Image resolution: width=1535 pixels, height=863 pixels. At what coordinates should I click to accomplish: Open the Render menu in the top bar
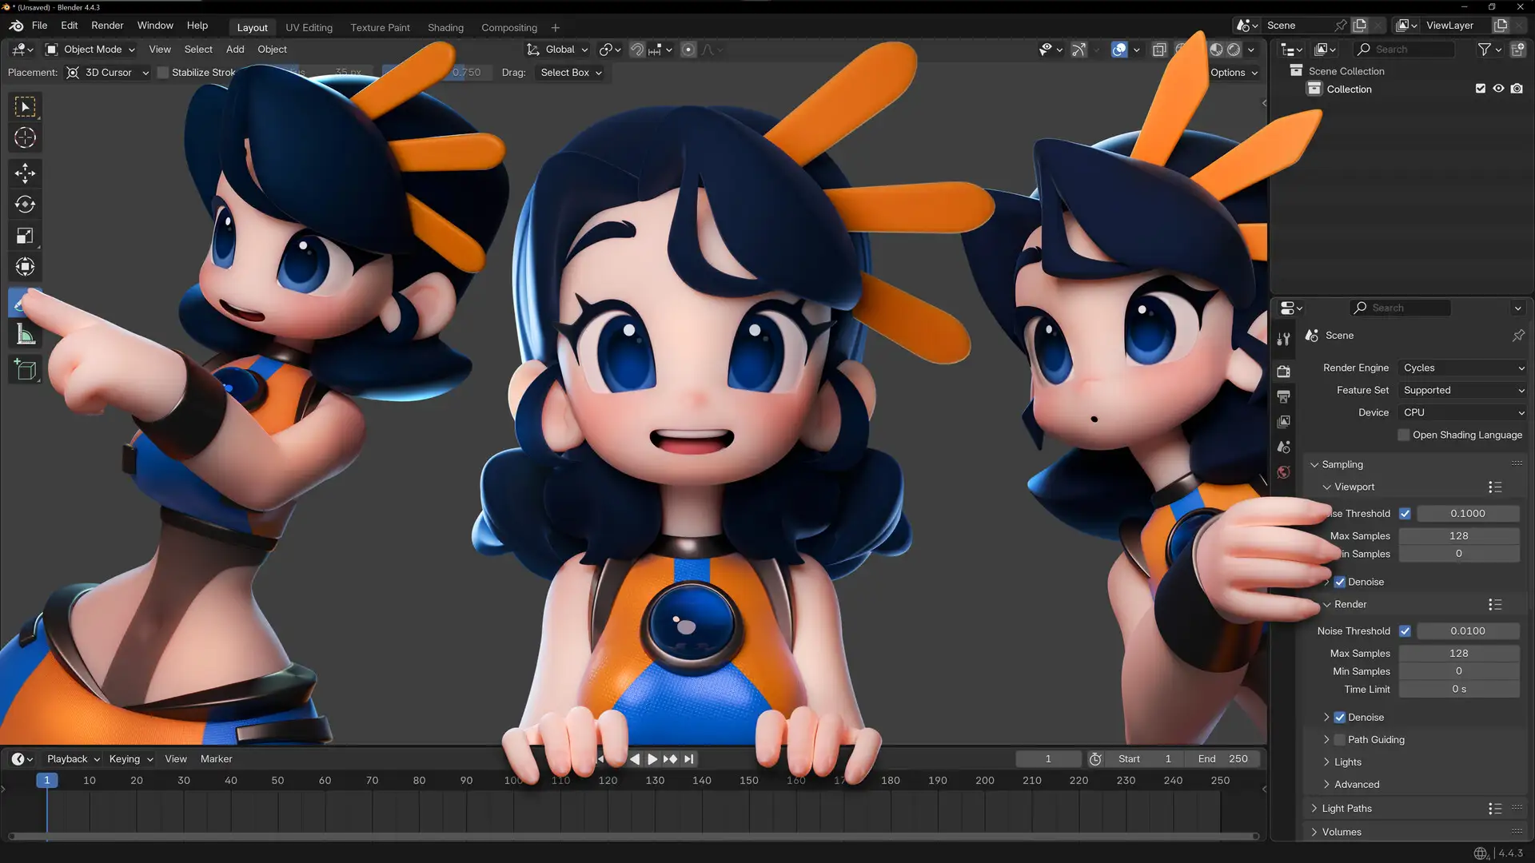click(x=107, y=25)
